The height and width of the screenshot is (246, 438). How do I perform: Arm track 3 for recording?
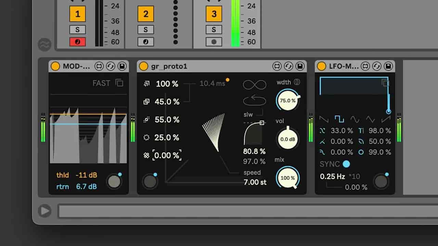(x=214, y=42)
